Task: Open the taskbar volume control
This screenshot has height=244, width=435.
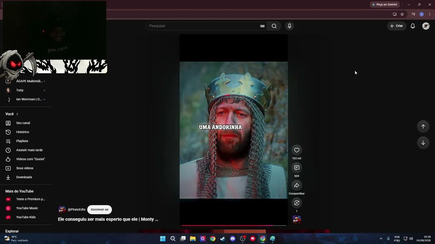Action: click(x=411, y=239)
